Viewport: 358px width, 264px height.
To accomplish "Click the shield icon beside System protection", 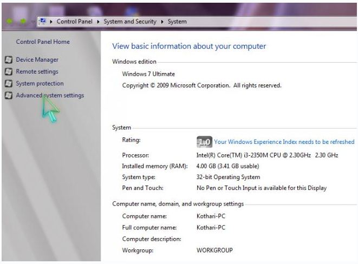I will click(9, 83).
